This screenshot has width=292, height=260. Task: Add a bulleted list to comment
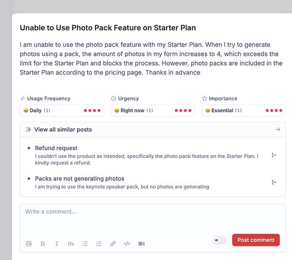[x=85, y=244]
